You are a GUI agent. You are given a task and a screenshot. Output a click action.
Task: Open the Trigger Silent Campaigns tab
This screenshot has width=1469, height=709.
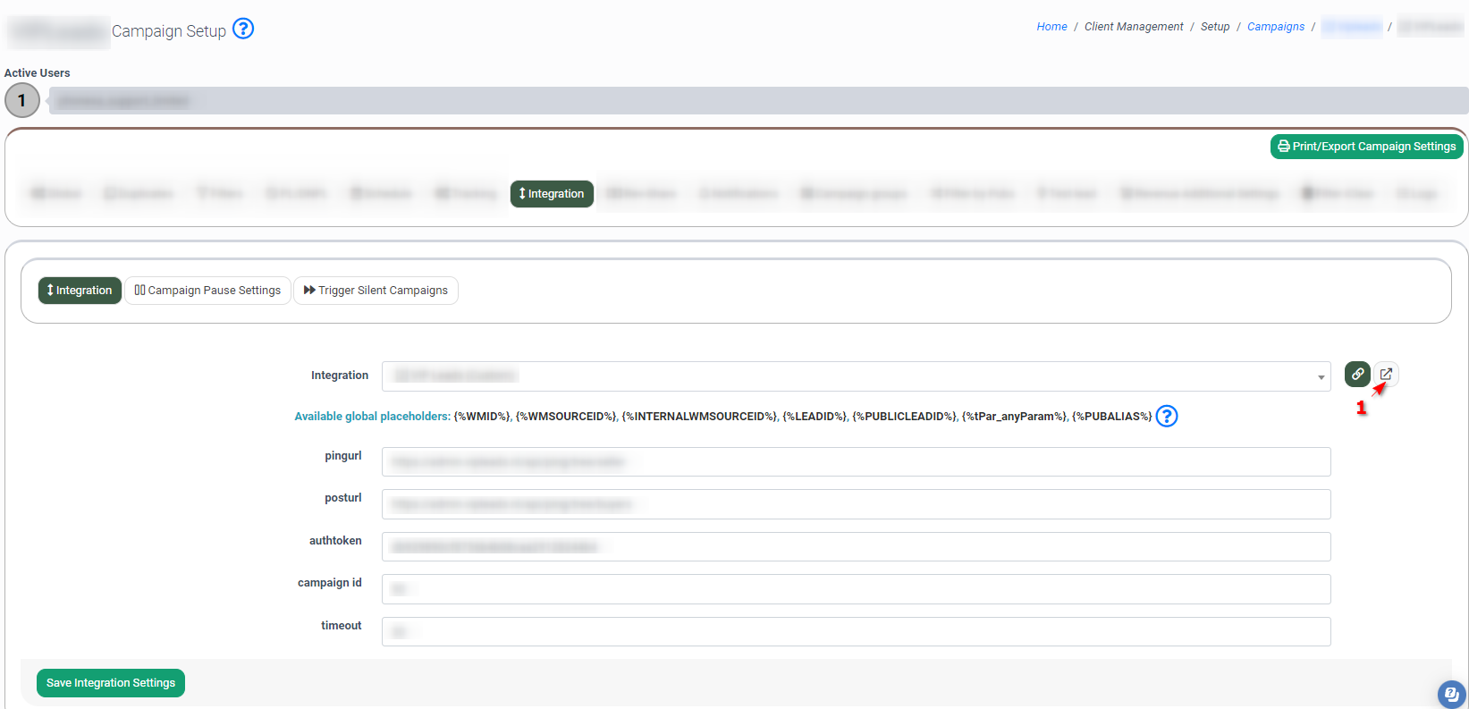click(x=376, y=291)
